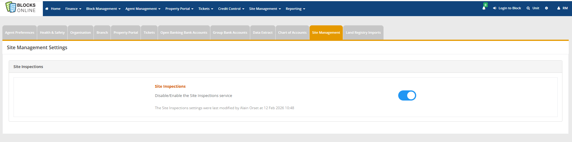The image size is (572, 142).
Task: Expand the Reporting dropdown menu
Action: [295, 9]
